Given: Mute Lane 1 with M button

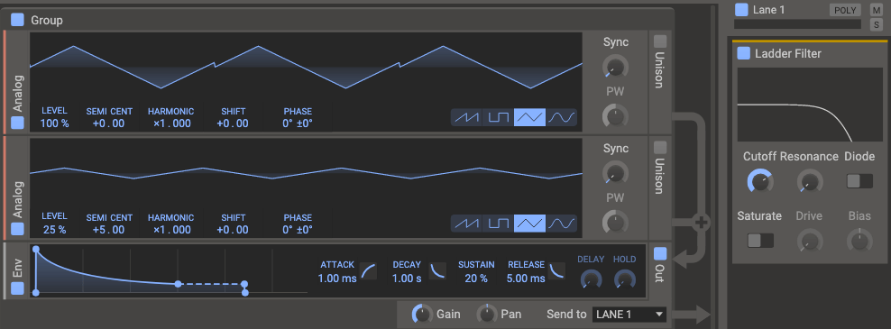Looking at the screenshot, I should [x=877, y=10].
